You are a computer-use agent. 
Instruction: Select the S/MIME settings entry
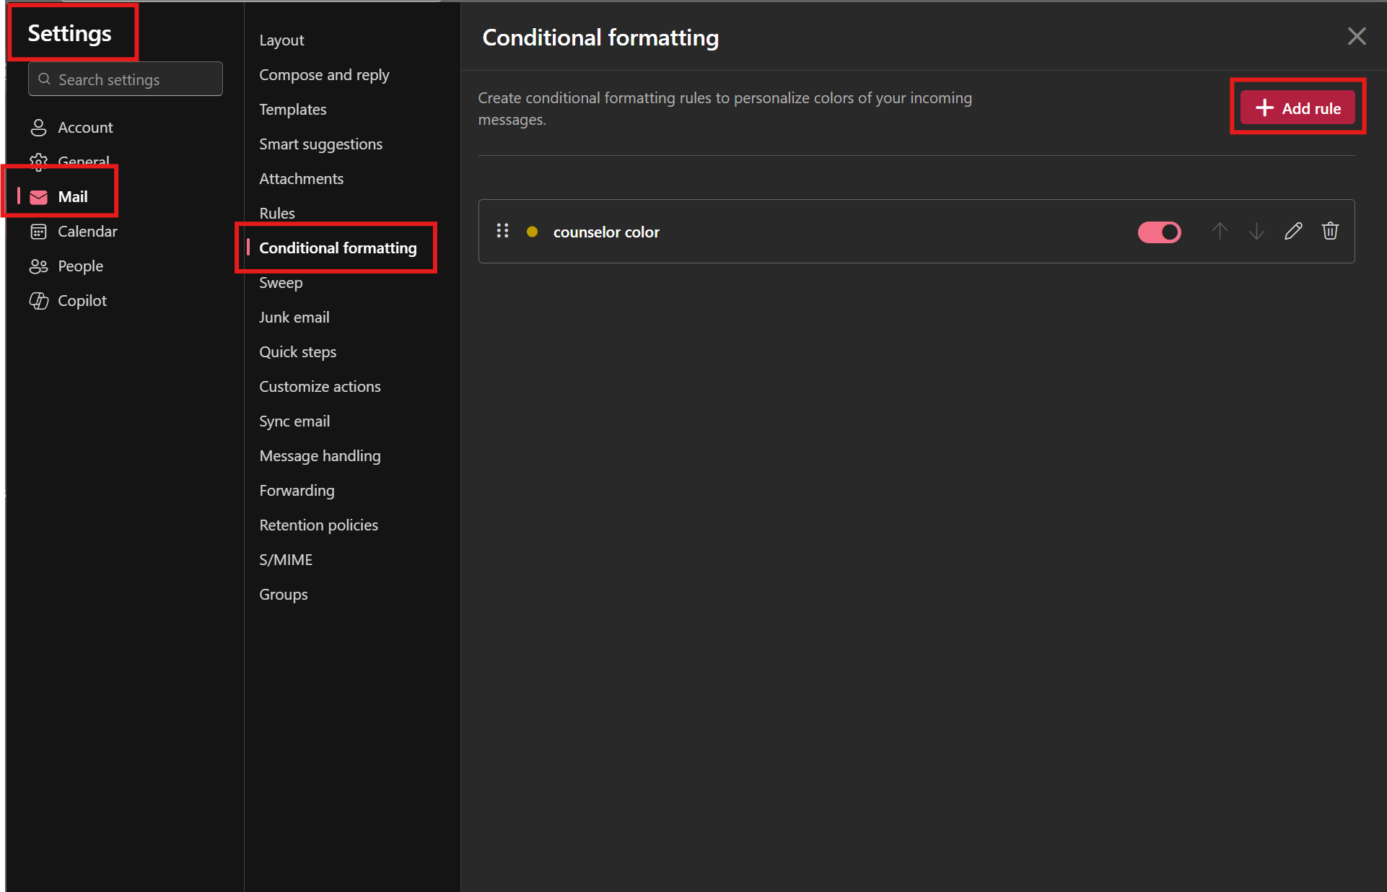pyautogui.click(x=286, y=559)
